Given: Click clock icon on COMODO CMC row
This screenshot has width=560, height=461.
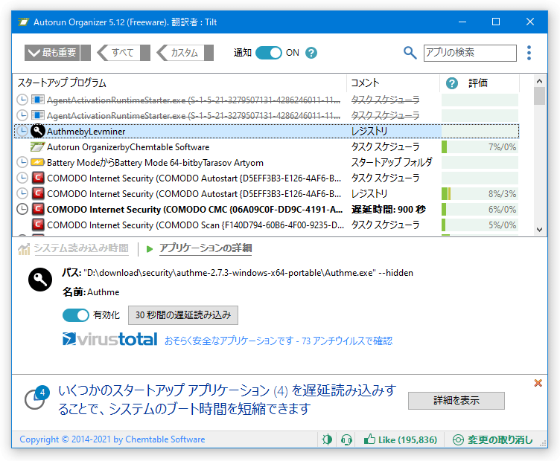Looking at the screenshot, I should coord(22,209).
